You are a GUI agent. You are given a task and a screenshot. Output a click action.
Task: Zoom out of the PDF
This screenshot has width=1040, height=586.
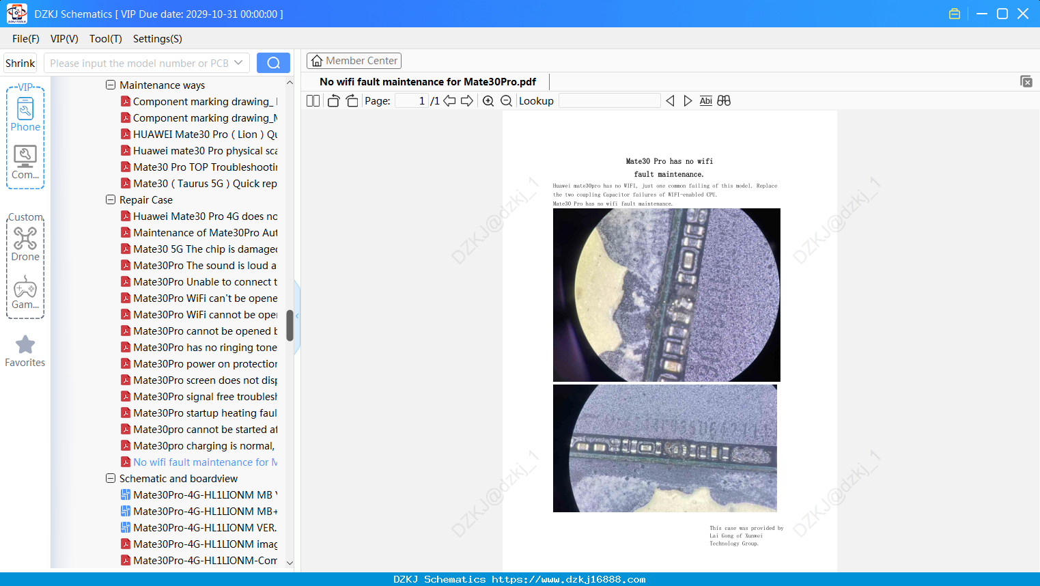[506, 101]
